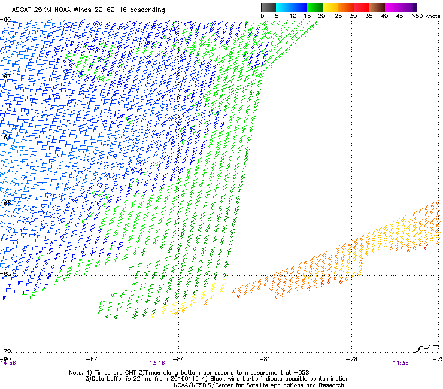
Task: Click the 'Times are GMT' note line
Action: 189,373
